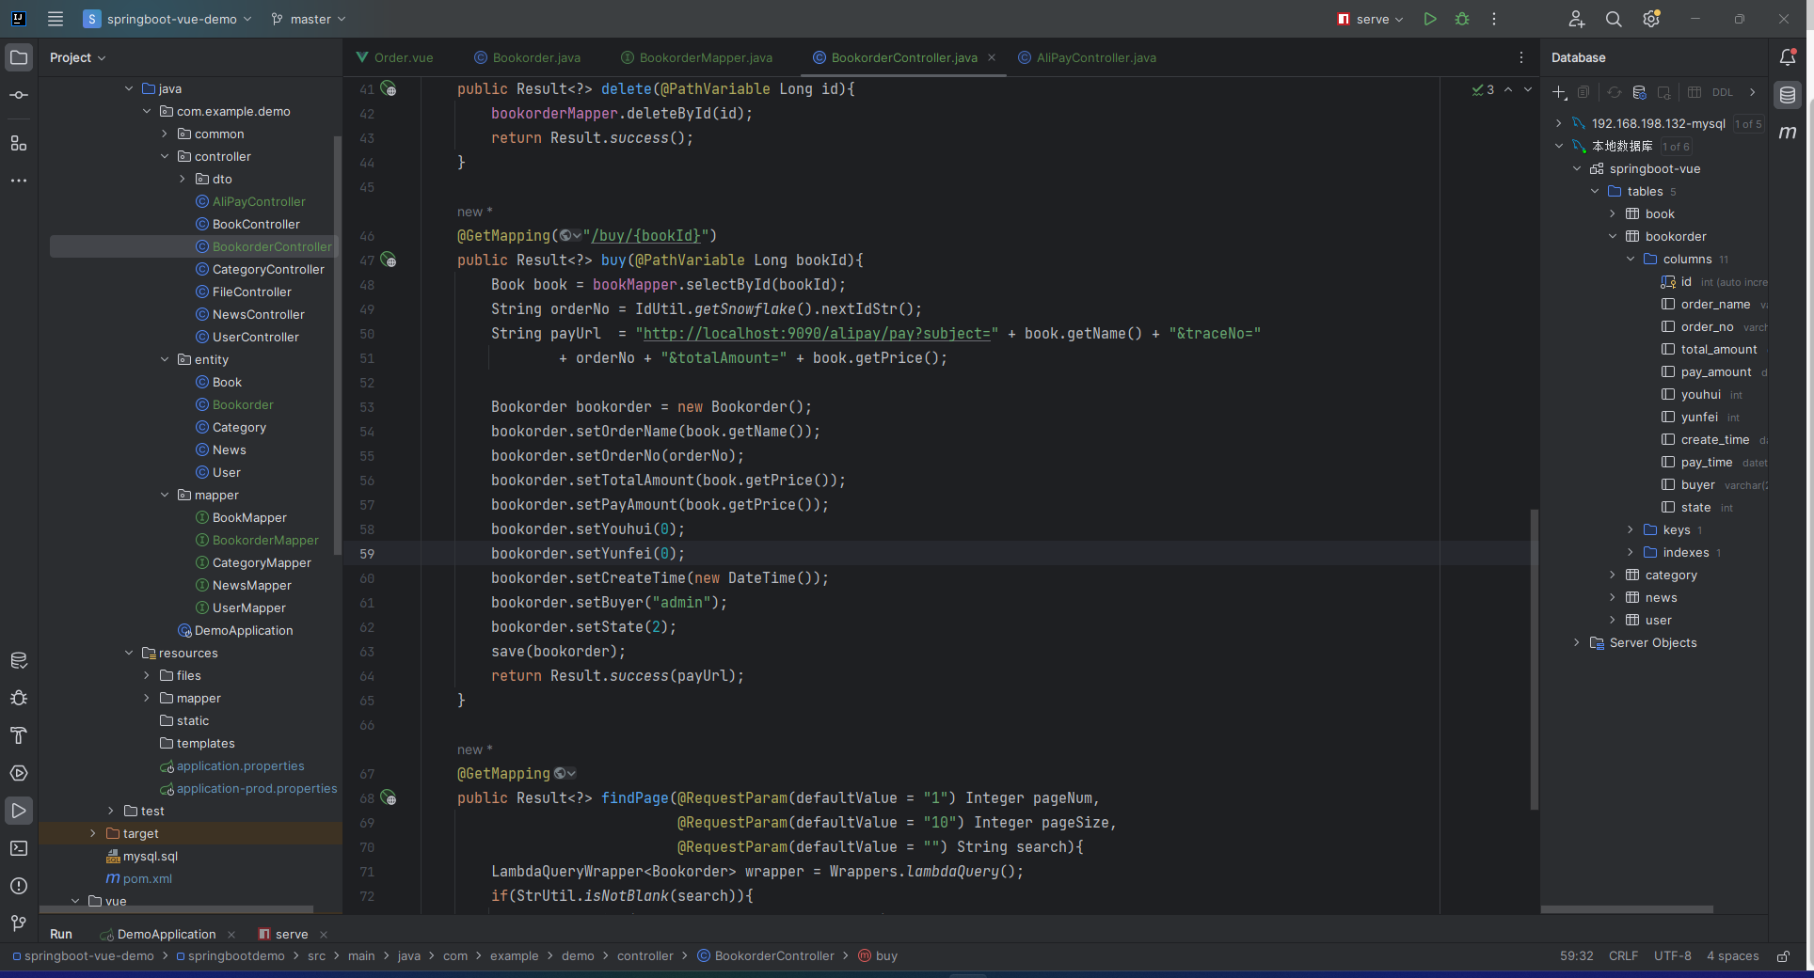Select the pay_time column

[1707, 462]
